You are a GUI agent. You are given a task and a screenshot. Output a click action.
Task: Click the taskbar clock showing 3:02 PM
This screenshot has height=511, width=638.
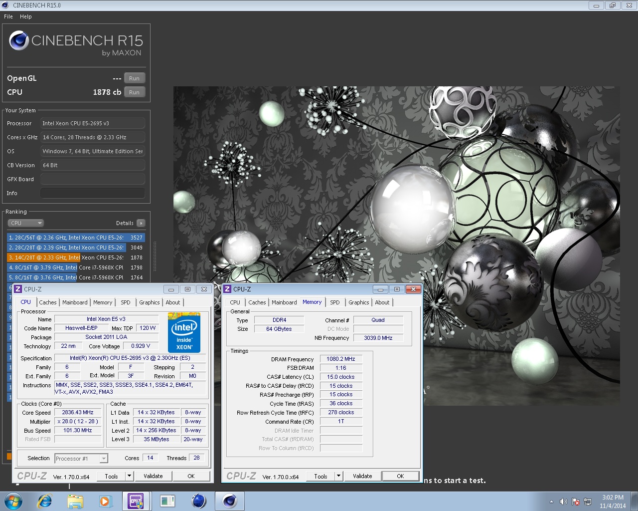613,502
